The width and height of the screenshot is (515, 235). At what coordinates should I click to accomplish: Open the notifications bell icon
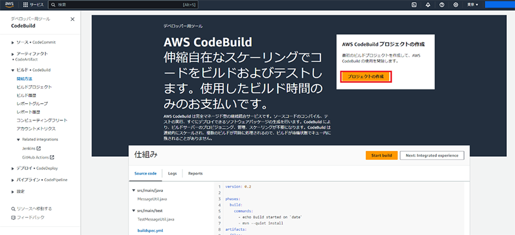click(x=428, y=5)
